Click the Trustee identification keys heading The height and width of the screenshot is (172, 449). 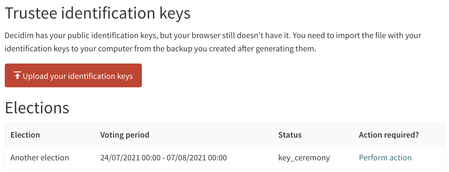click(98, 13)
